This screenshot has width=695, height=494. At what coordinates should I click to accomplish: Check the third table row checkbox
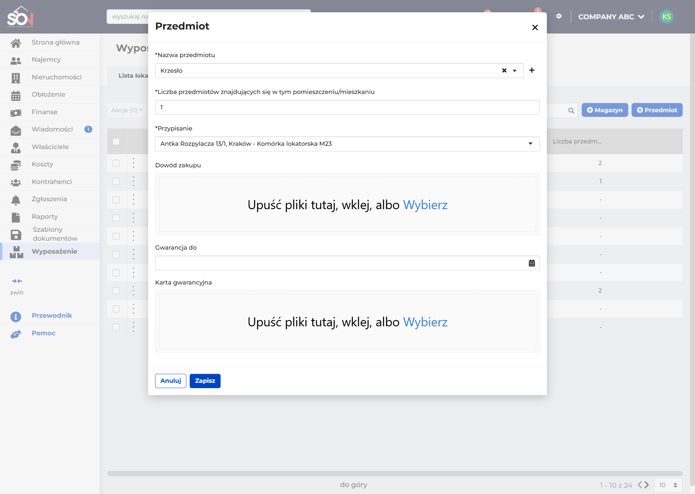click(x=116, y=200)
